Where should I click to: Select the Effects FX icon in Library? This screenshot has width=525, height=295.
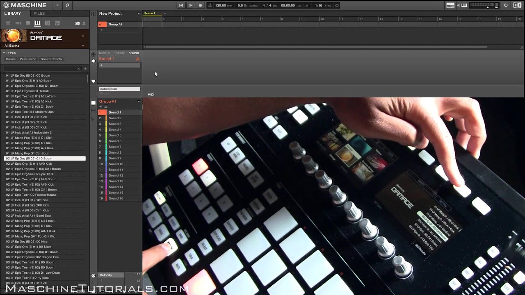pos(48,23)
